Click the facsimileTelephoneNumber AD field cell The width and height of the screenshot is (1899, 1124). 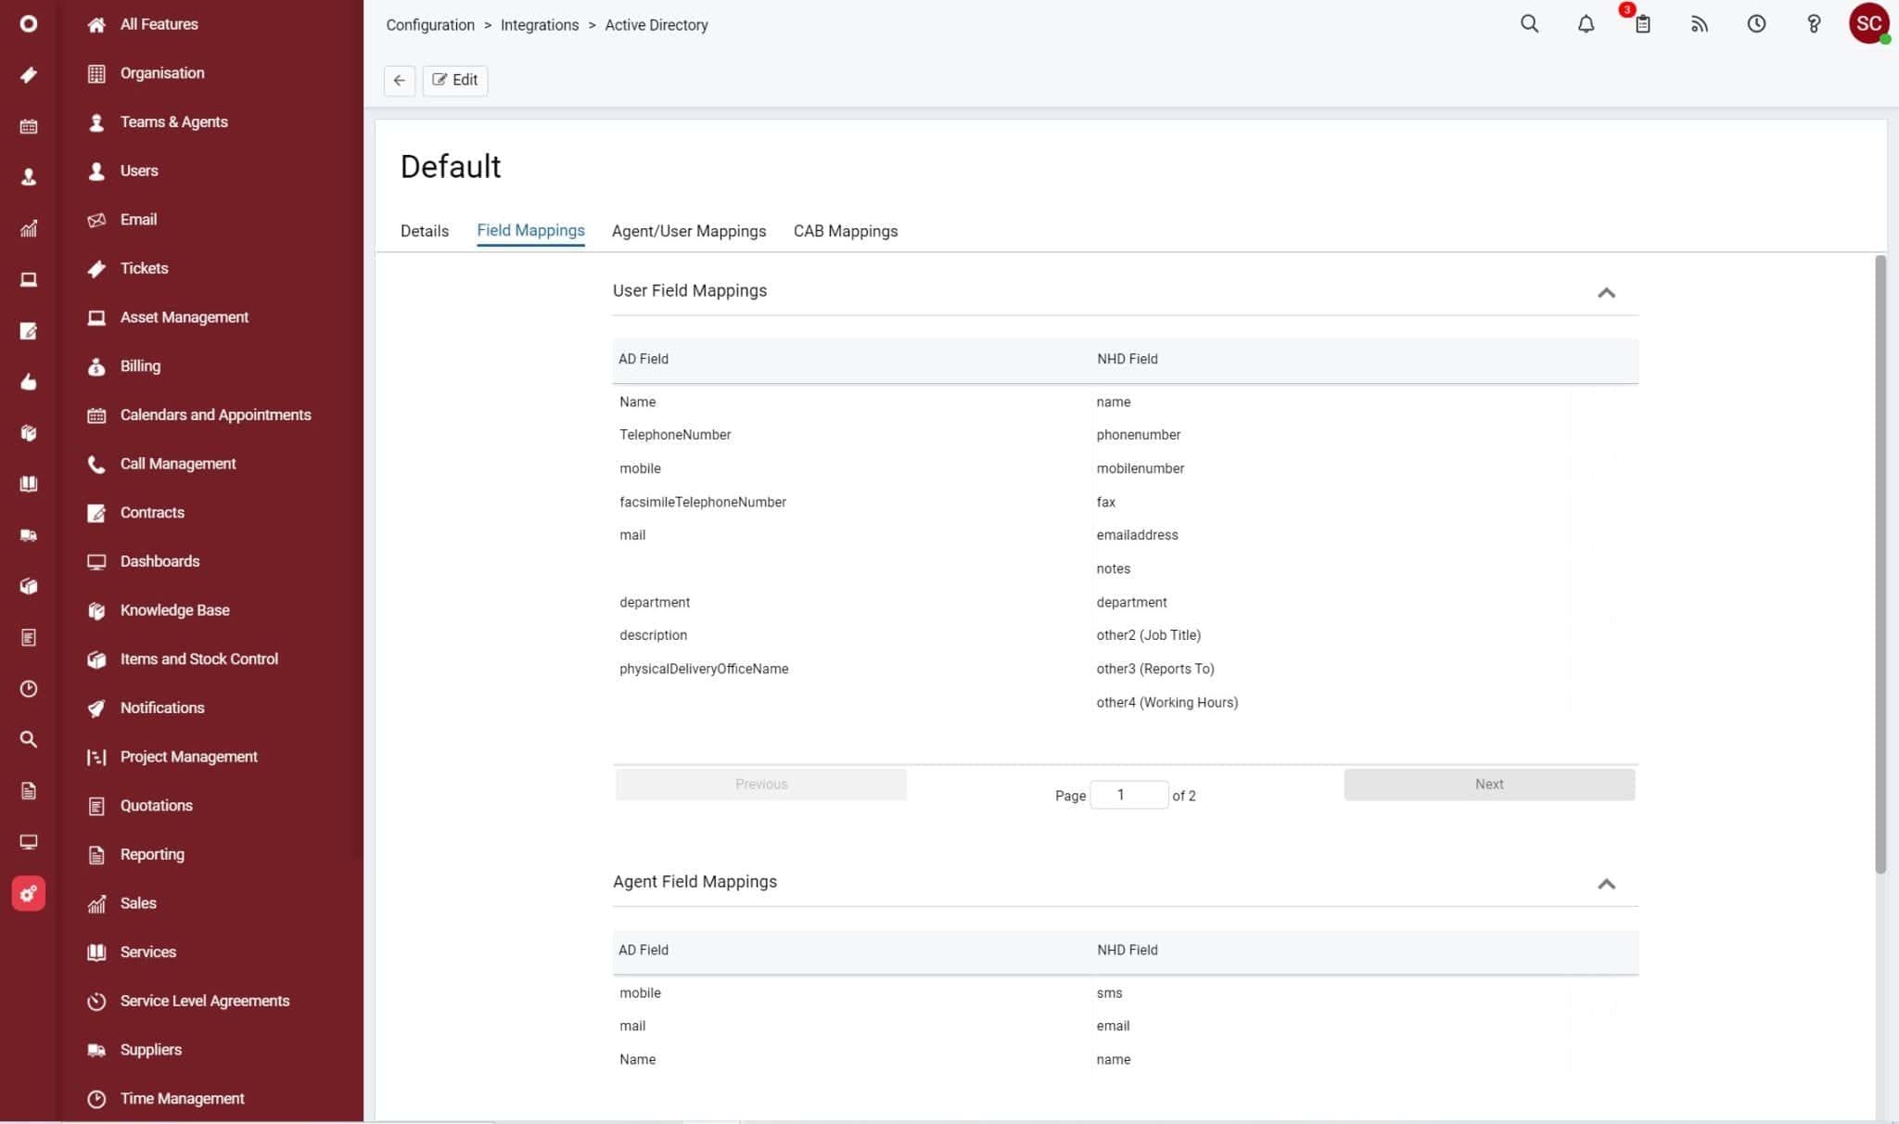tap(703, 502)
